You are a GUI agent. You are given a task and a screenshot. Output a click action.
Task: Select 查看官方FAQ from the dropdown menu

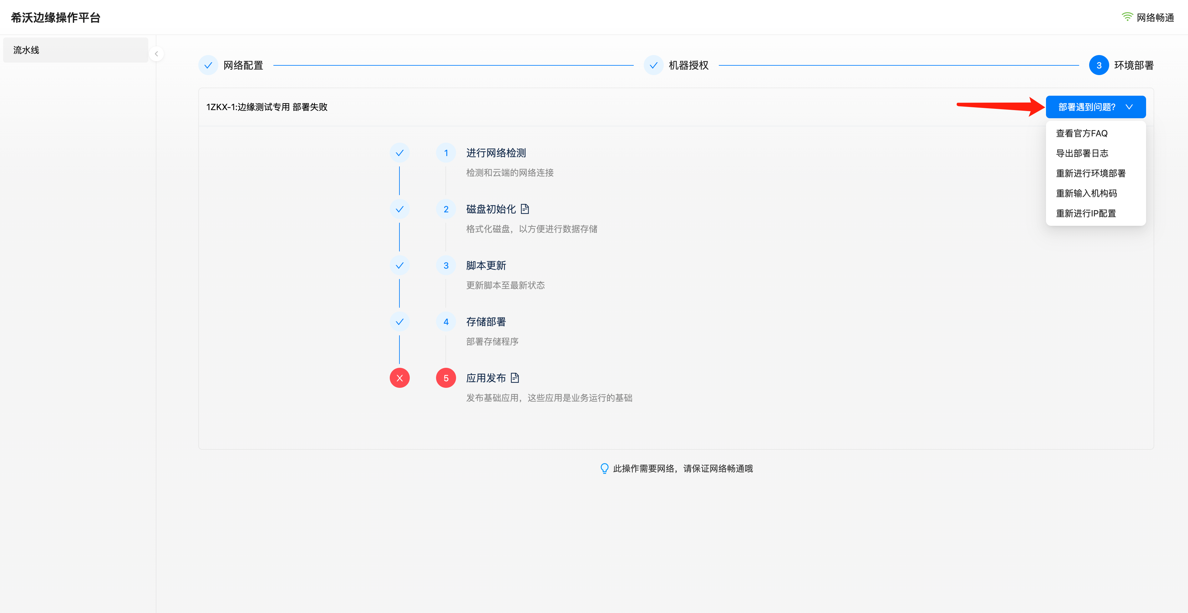click(x=1081, y=133)
